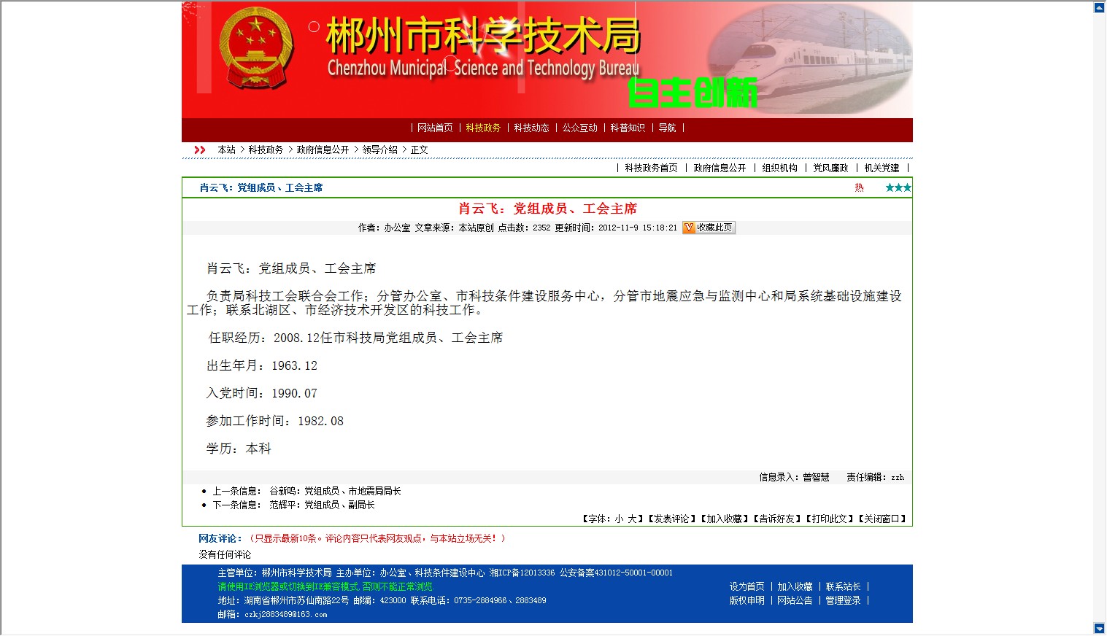Set the font size to 大
Image resolution: width=1107 pixels, height=636 pixels.
(632, 519)
